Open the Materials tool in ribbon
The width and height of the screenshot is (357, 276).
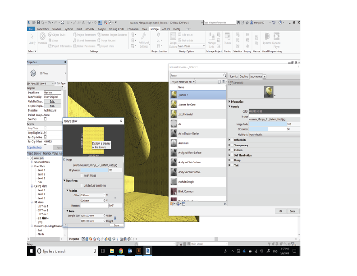pyautogui.click(x=42, y=38)
